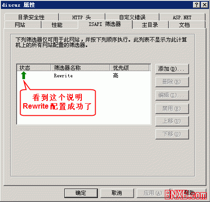Close the discuz properties dialog
The height and width of the screenshot is (202, 210).
(x=205, y=5)
